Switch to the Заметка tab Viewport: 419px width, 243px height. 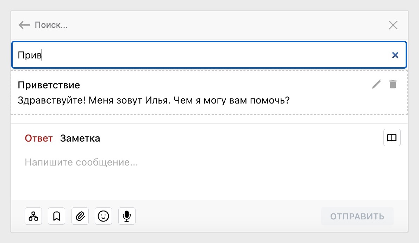[80, 138]
